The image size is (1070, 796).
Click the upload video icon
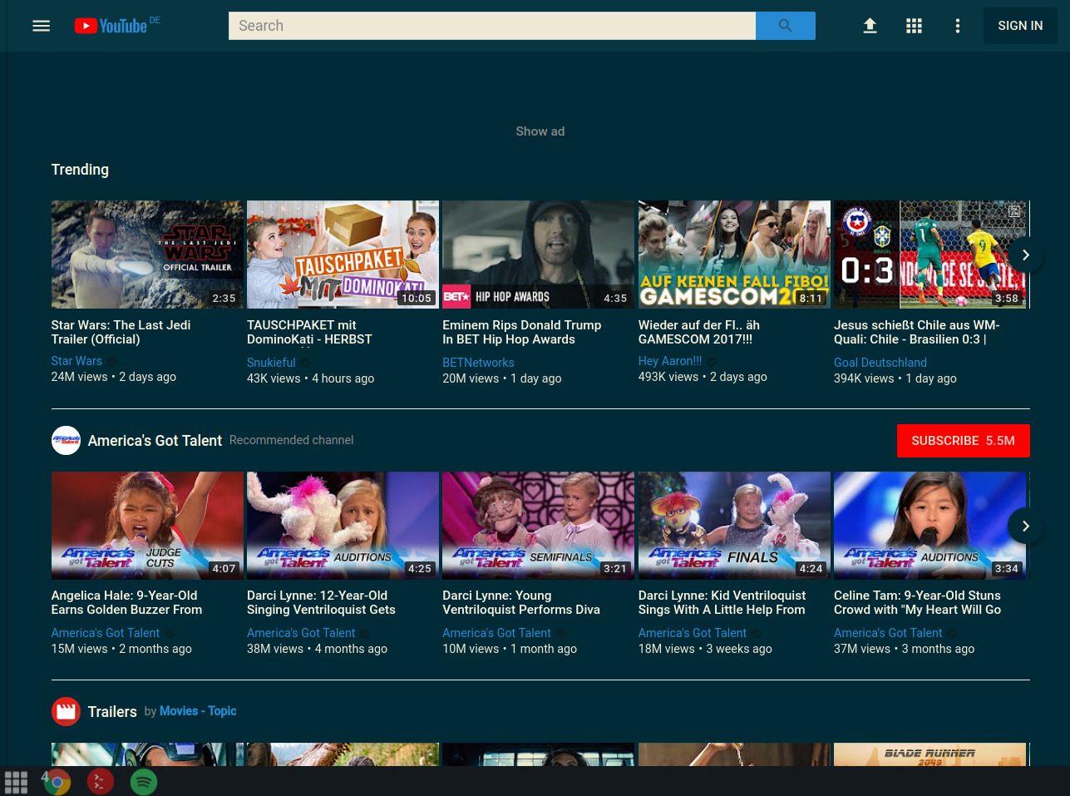(870, 26)
